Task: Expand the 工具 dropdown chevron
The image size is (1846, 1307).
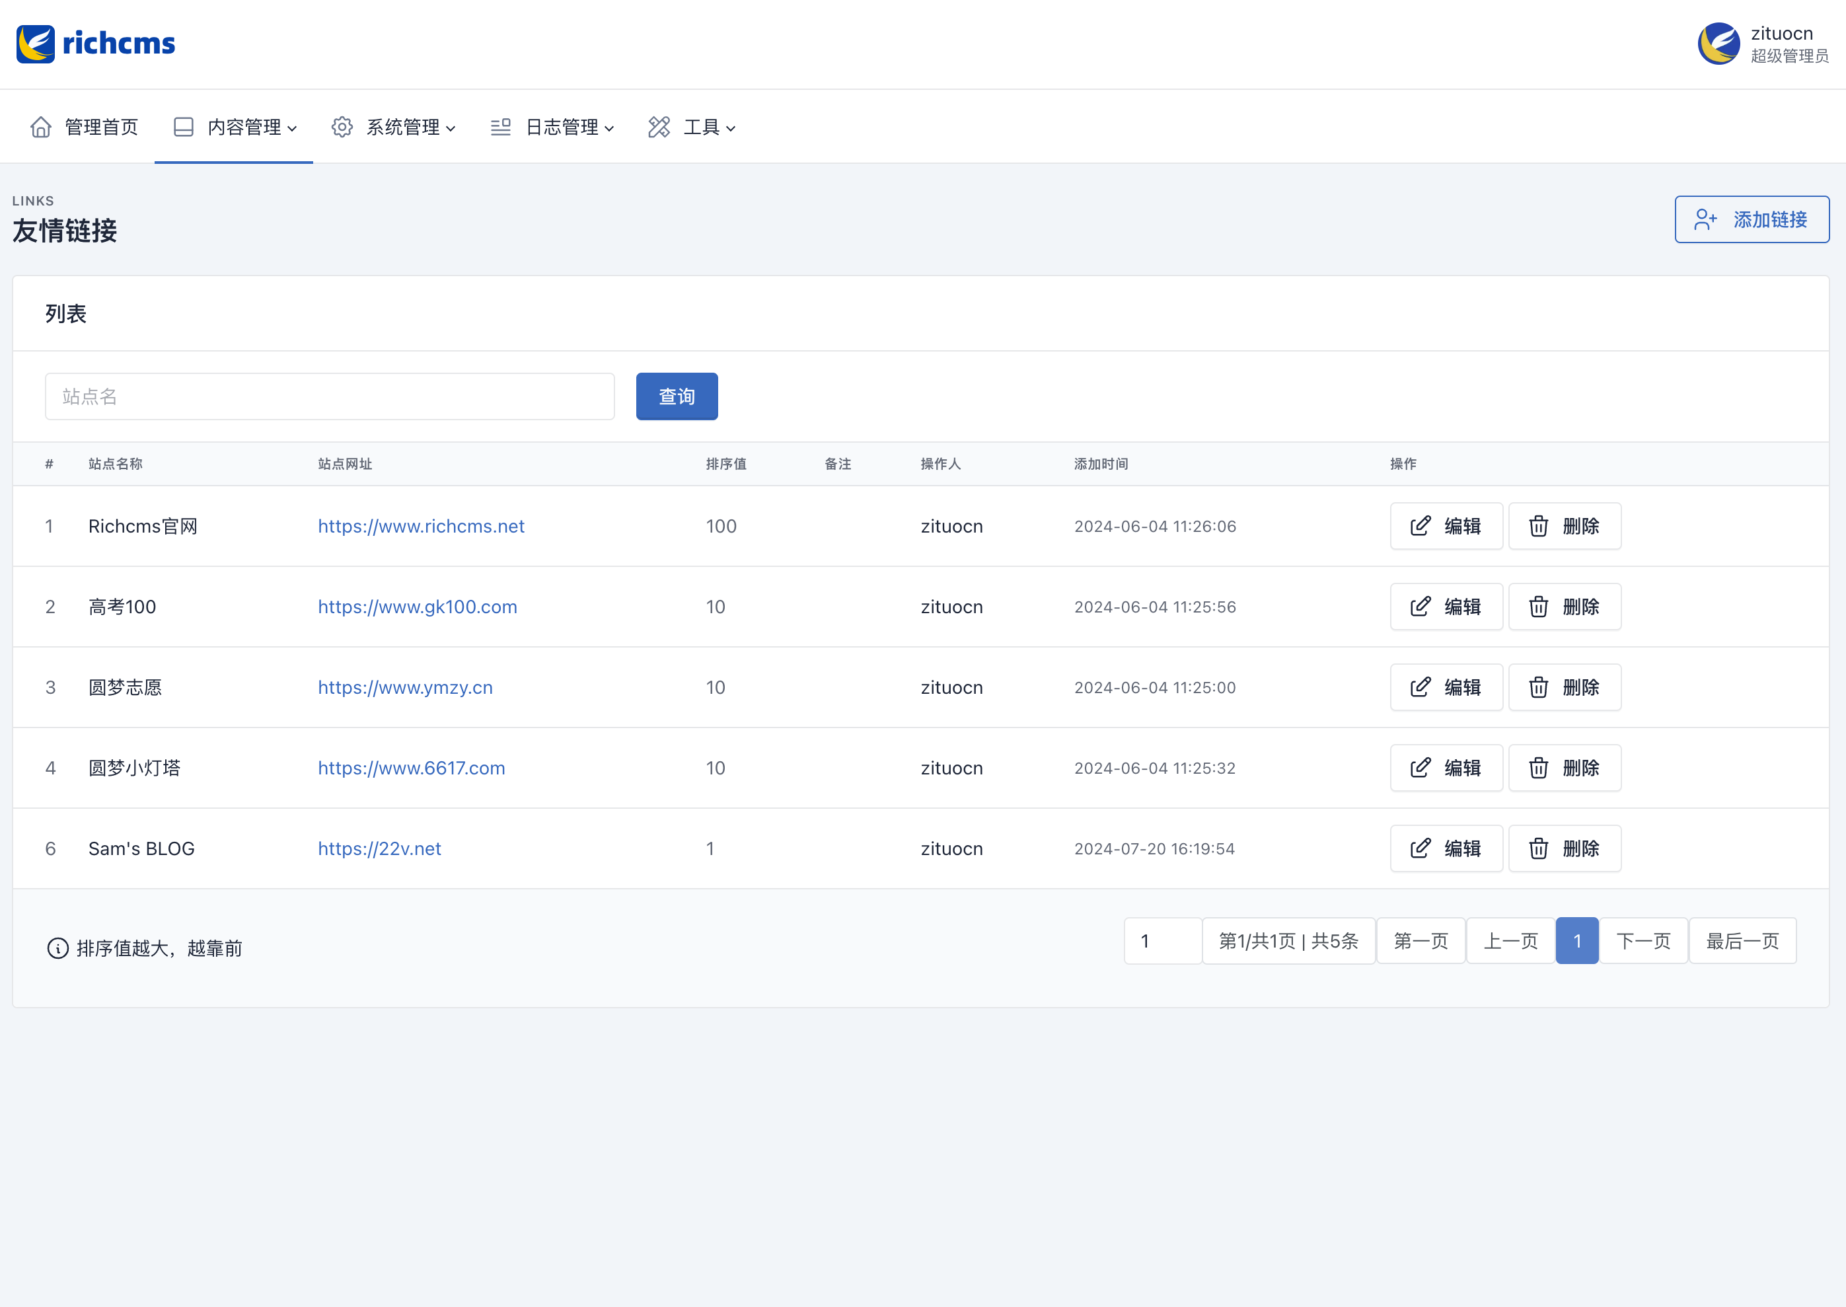Action: point(731,129)
